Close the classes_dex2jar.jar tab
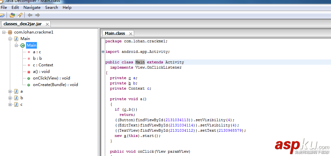This screenshot has width=331, height=156. point(47,24)
